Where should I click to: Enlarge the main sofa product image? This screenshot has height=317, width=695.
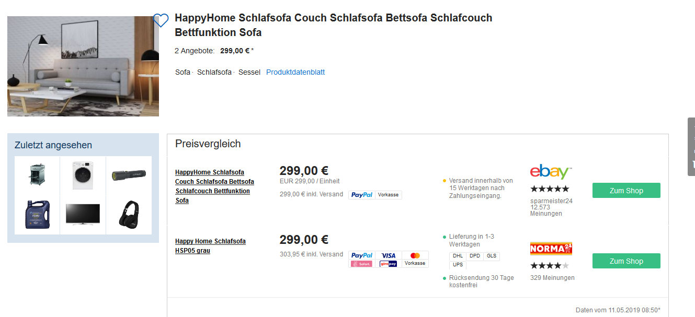point(83,66)
